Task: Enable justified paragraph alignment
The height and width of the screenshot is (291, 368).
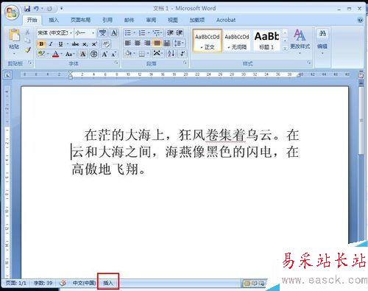Action: pos(157,43)
